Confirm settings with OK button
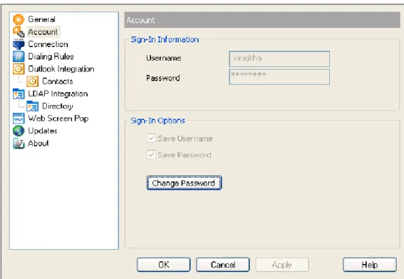The width and height of the screenshot is (404, 279). 164,265
